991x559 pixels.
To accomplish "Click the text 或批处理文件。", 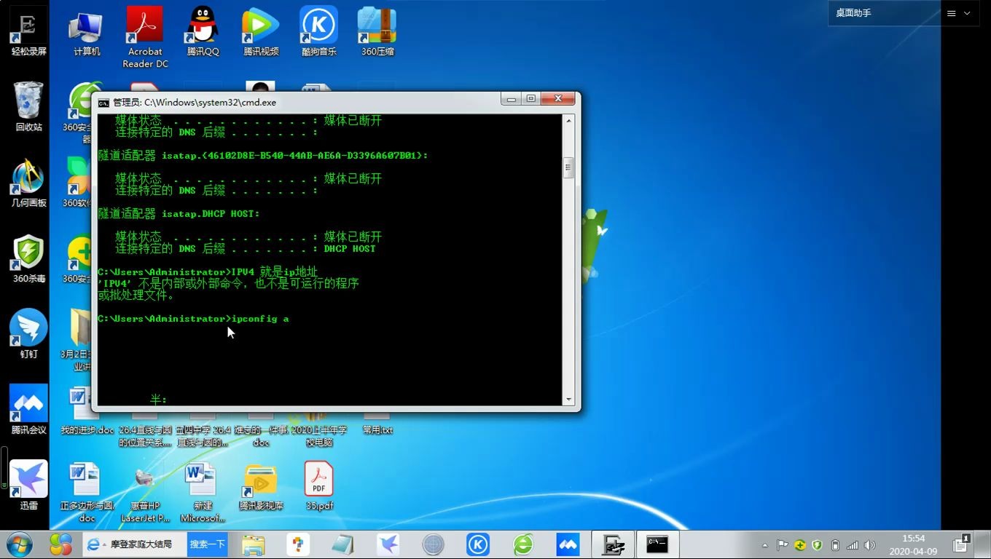I will (x=136, y=296).
